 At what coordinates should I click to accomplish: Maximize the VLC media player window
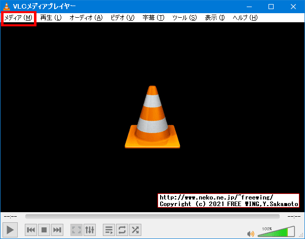[271, 7]
